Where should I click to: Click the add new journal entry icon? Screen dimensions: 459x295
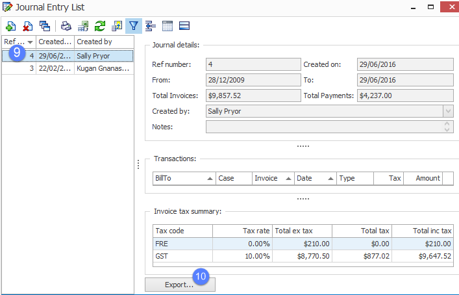pyautogui.click(x=10, y=26)
